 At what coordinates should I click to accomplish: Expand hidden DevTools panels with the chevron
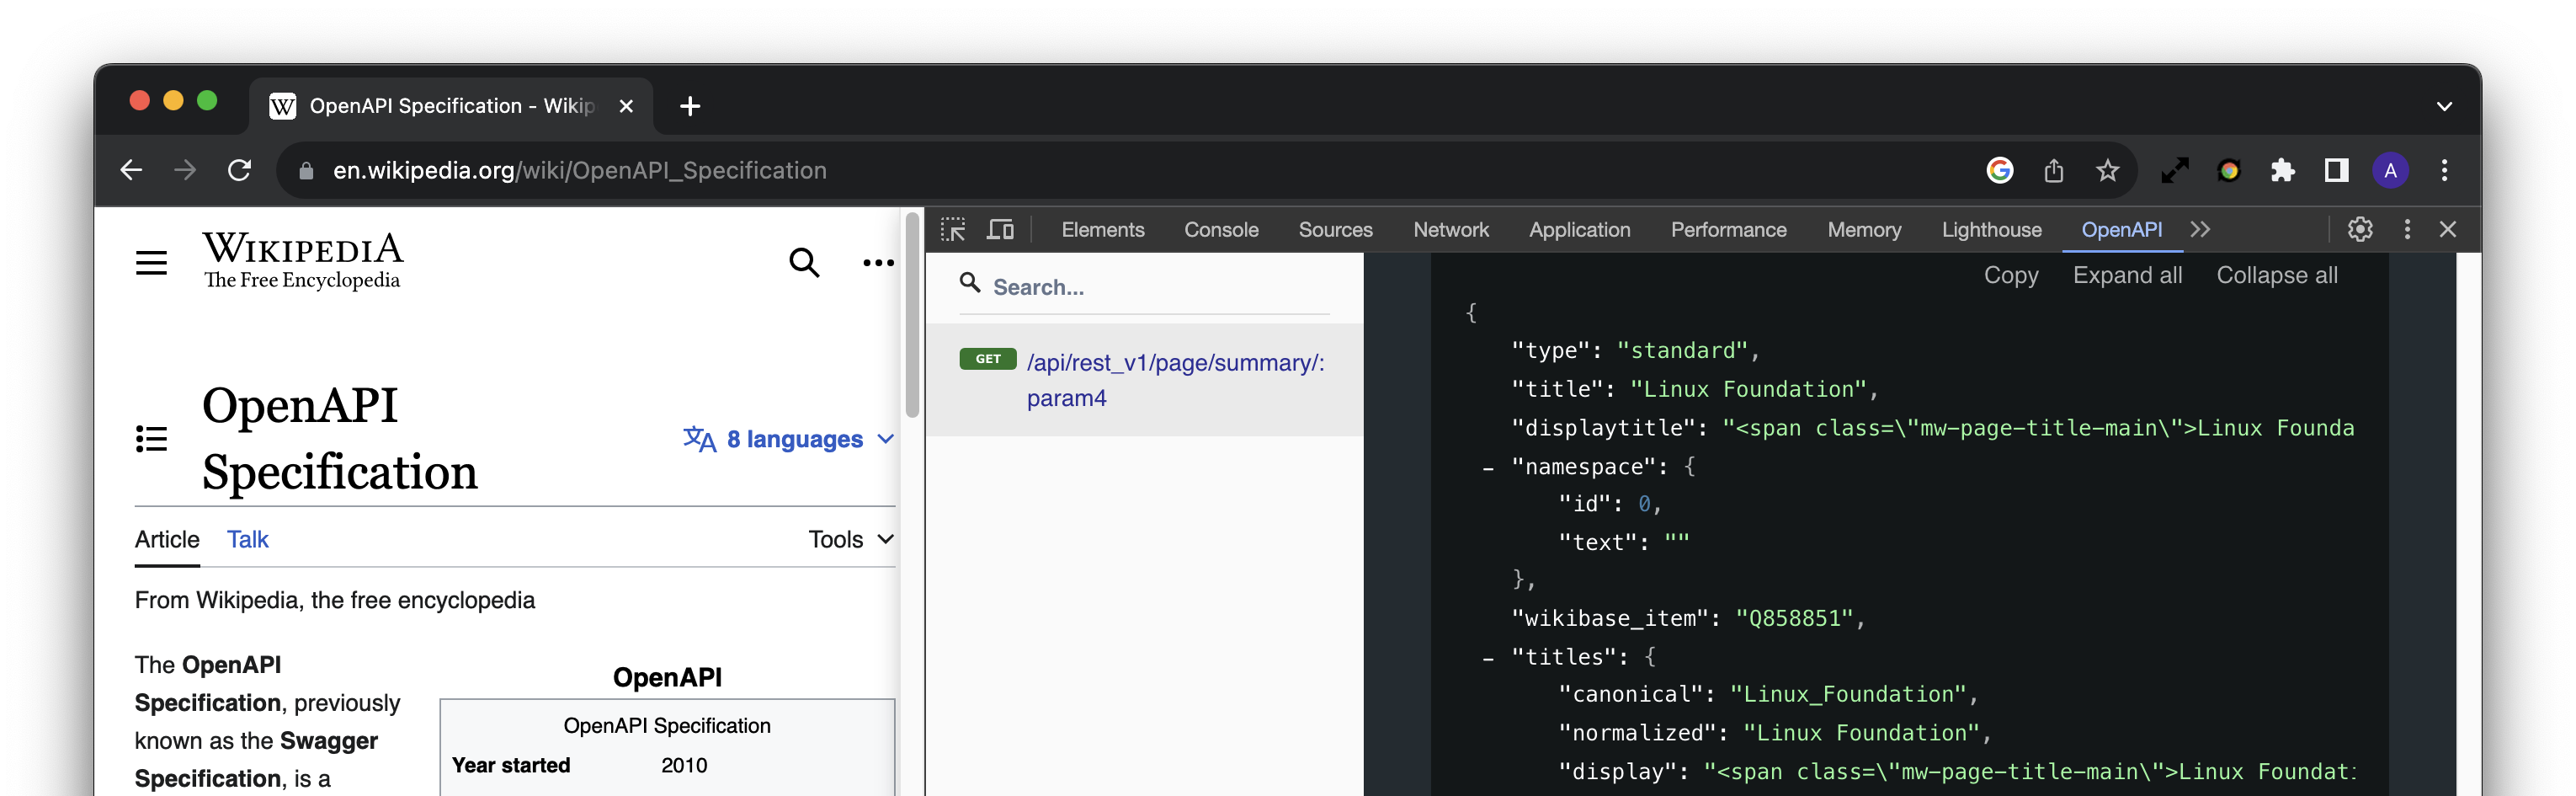click(2200, 229)
